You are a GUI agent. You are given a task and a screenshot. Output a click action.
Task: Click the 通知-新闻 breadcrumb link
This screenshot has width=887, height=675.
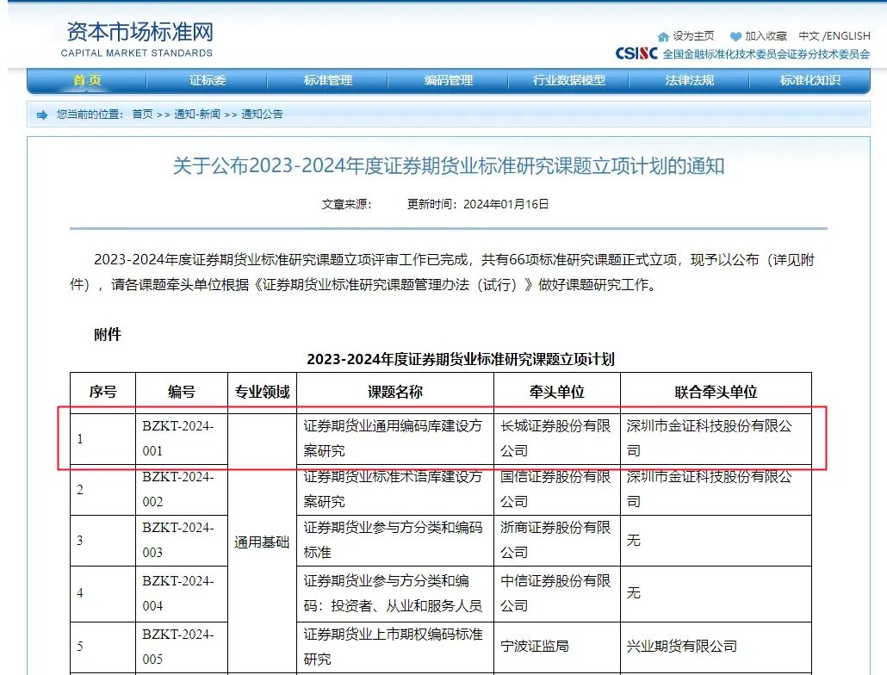(197, 115)
